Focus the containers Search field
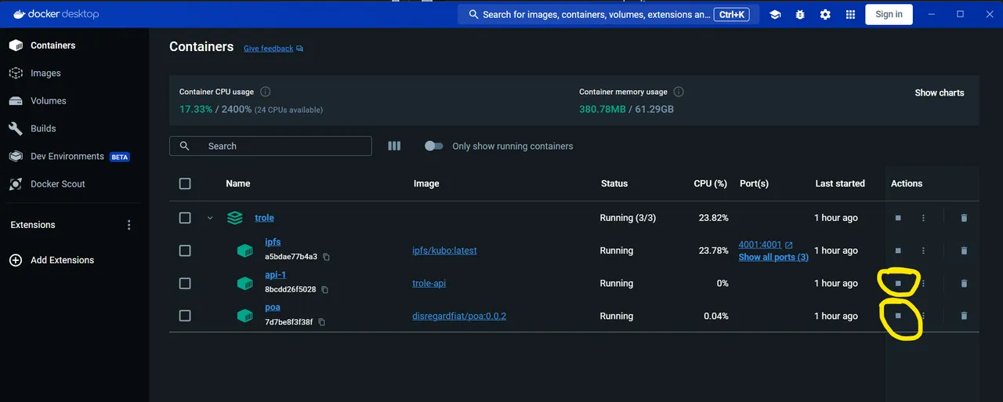 pos(270,146)
